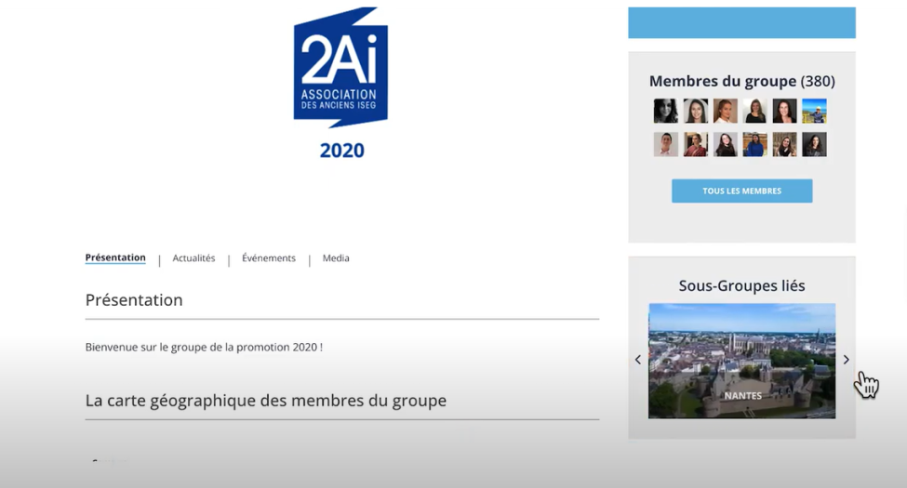The width and height of the screenshot is (907, 488).
Task: Open first member avatar in bottom row
Action: (666, 145)
